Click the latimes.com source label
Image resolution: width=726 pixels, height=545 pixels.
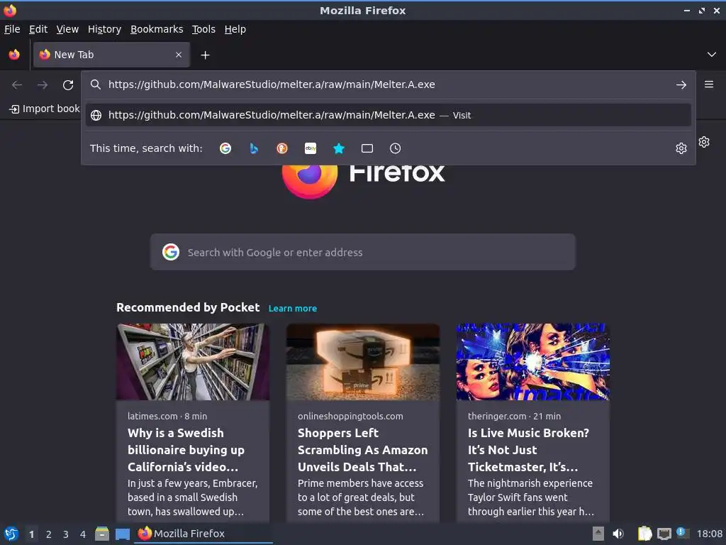(152, 416)
